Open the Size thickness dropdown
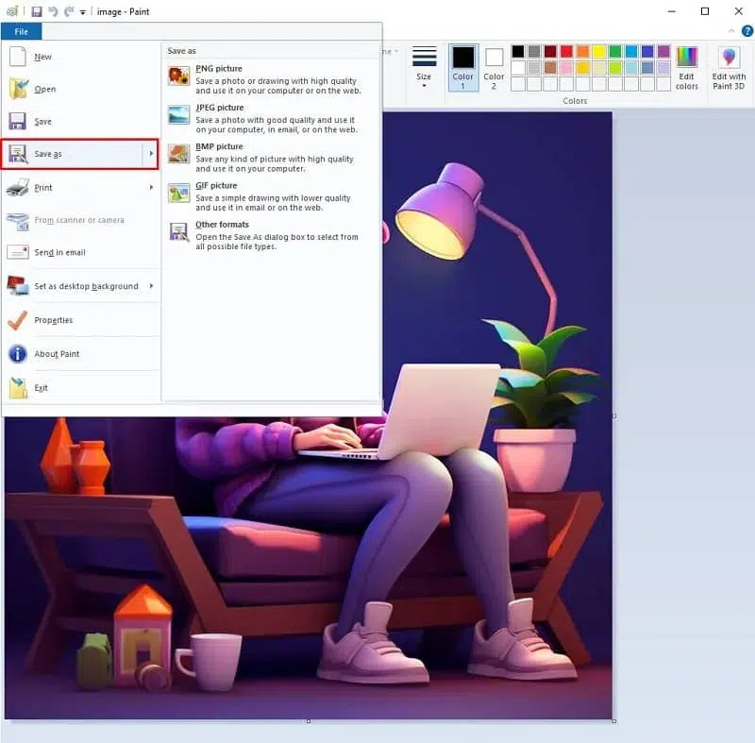Screen dimensions: 755x743 pos(424,68)
